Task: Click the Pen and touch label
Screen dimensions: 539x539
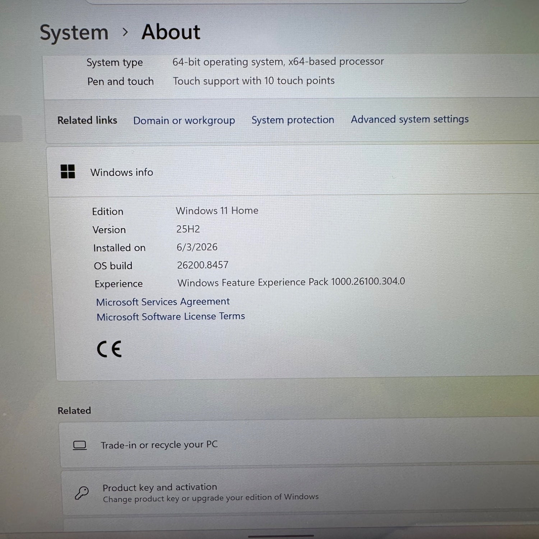Action: [120, 82]
